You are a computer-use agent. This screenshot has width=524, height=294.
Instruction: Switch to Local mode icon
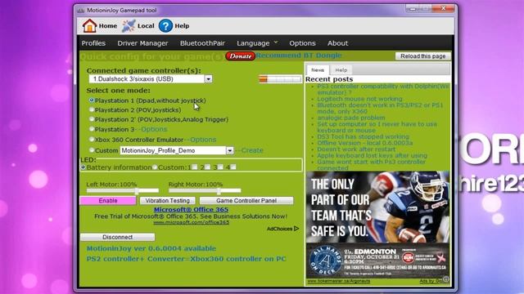(129, 25)
